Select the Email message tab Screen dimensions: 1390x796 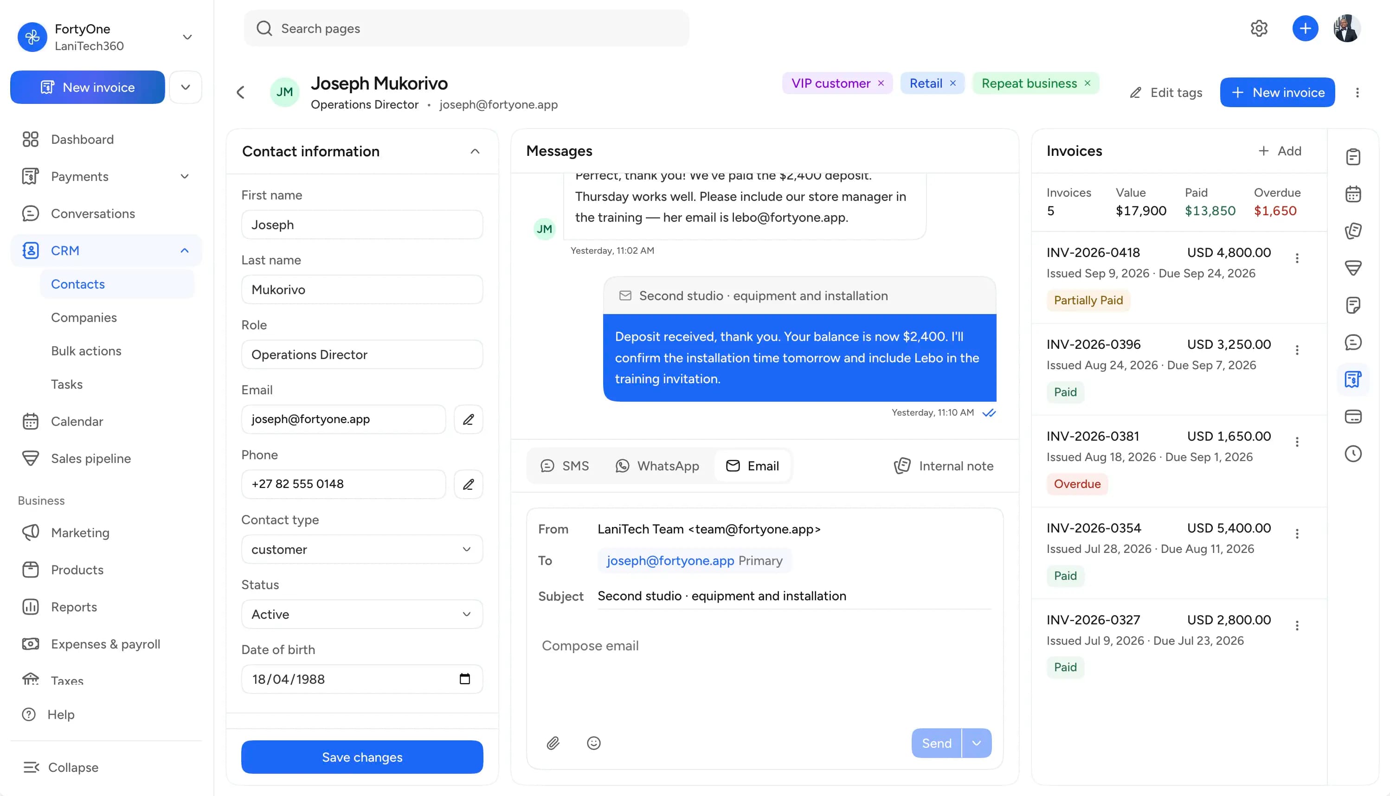tap(752, 466)
